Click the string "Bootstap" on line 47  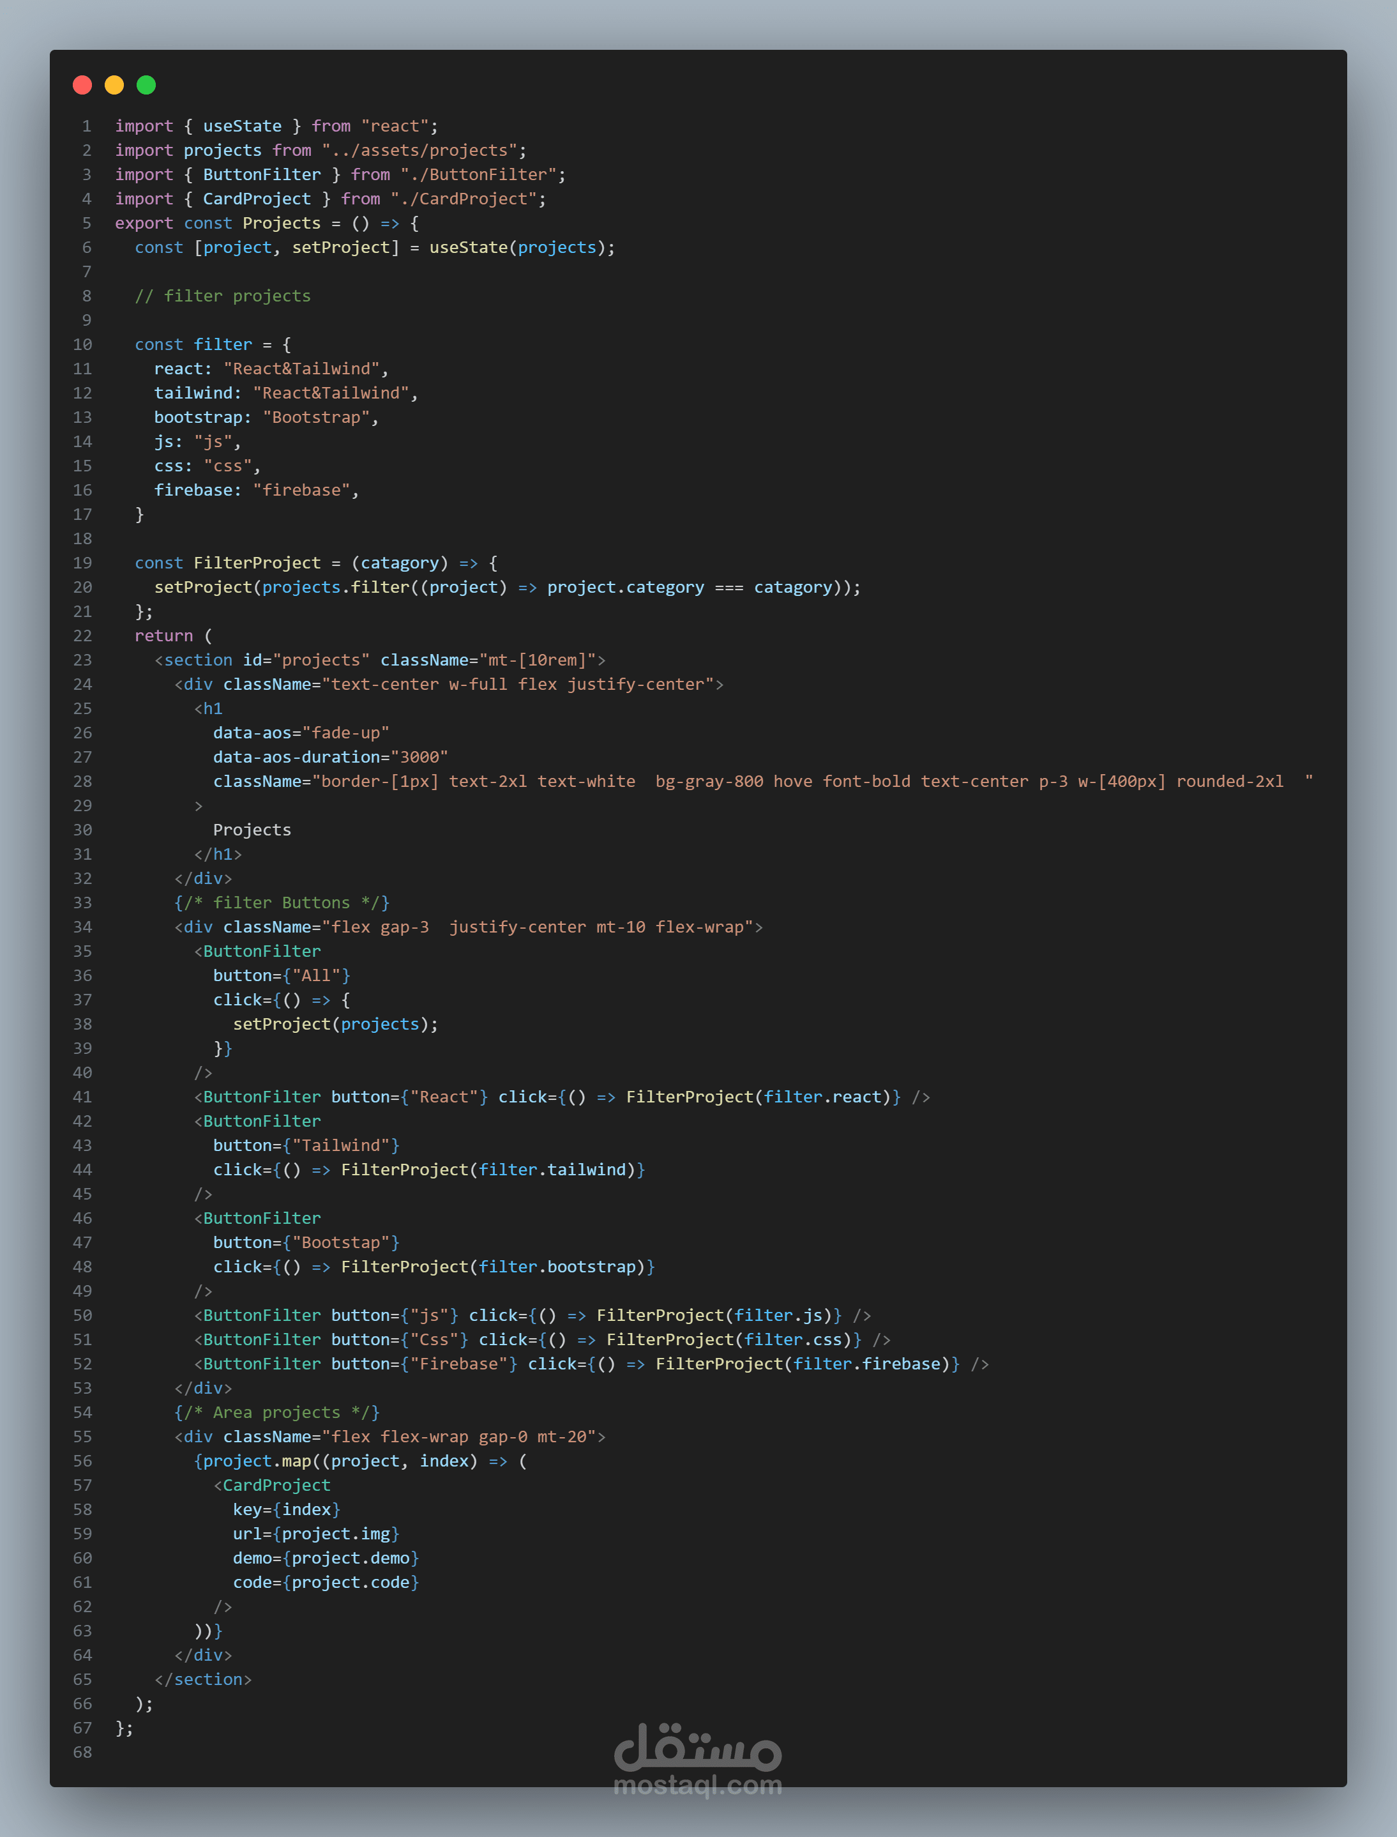tap(340, 1242)
